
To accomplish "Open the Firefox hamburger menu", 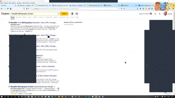I will [x=173, y=8].
